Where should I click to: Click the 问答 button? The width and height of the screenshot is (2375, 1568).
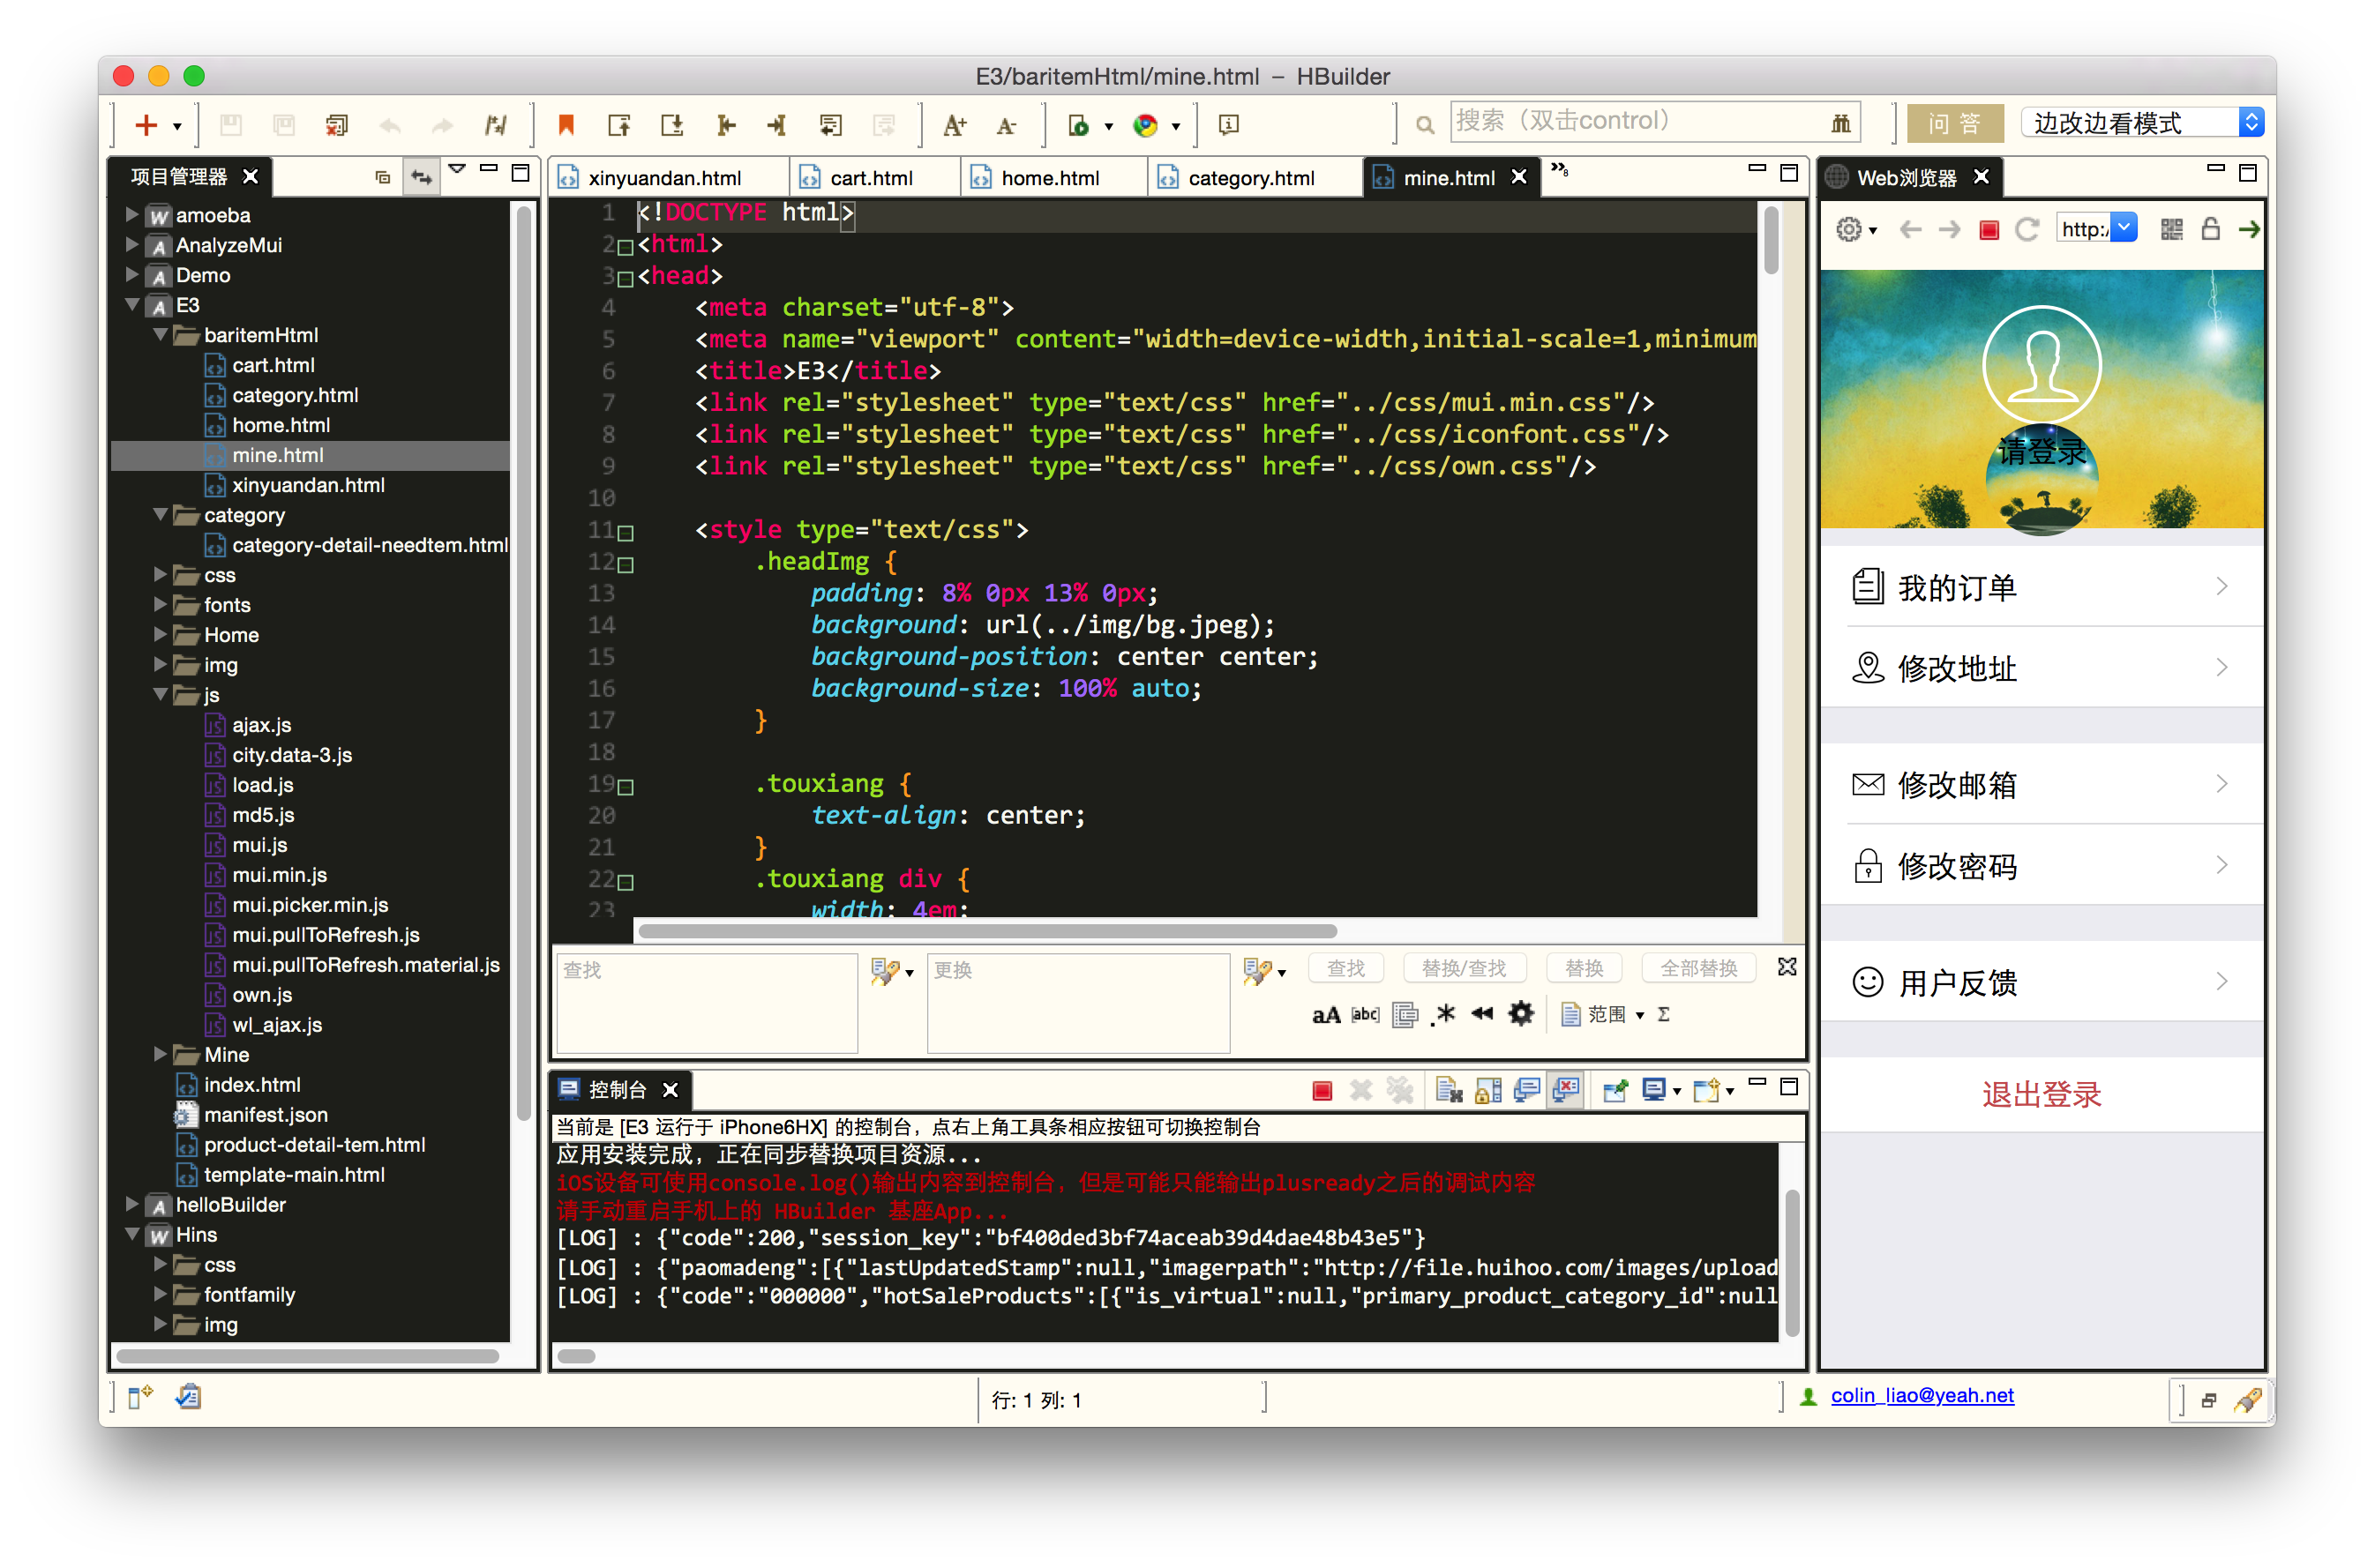(1954, 123)
